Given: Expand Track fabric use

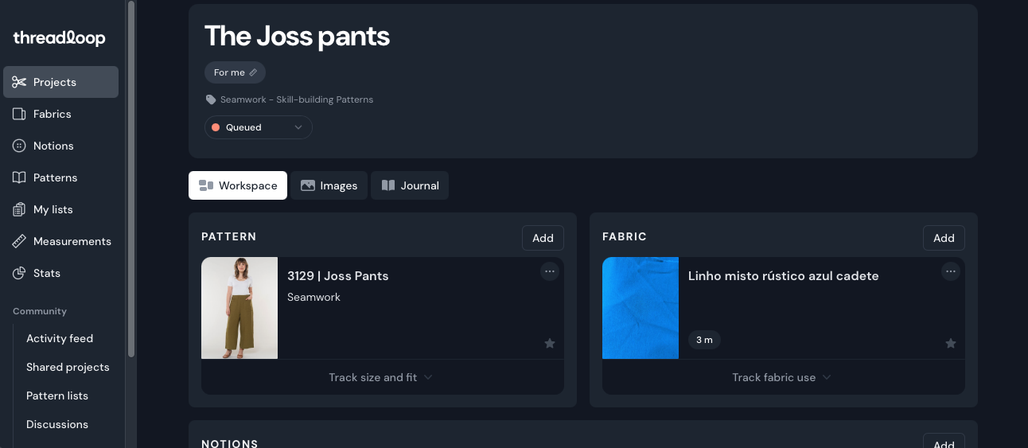Looking at the screenshot, I should coord(783,377).
